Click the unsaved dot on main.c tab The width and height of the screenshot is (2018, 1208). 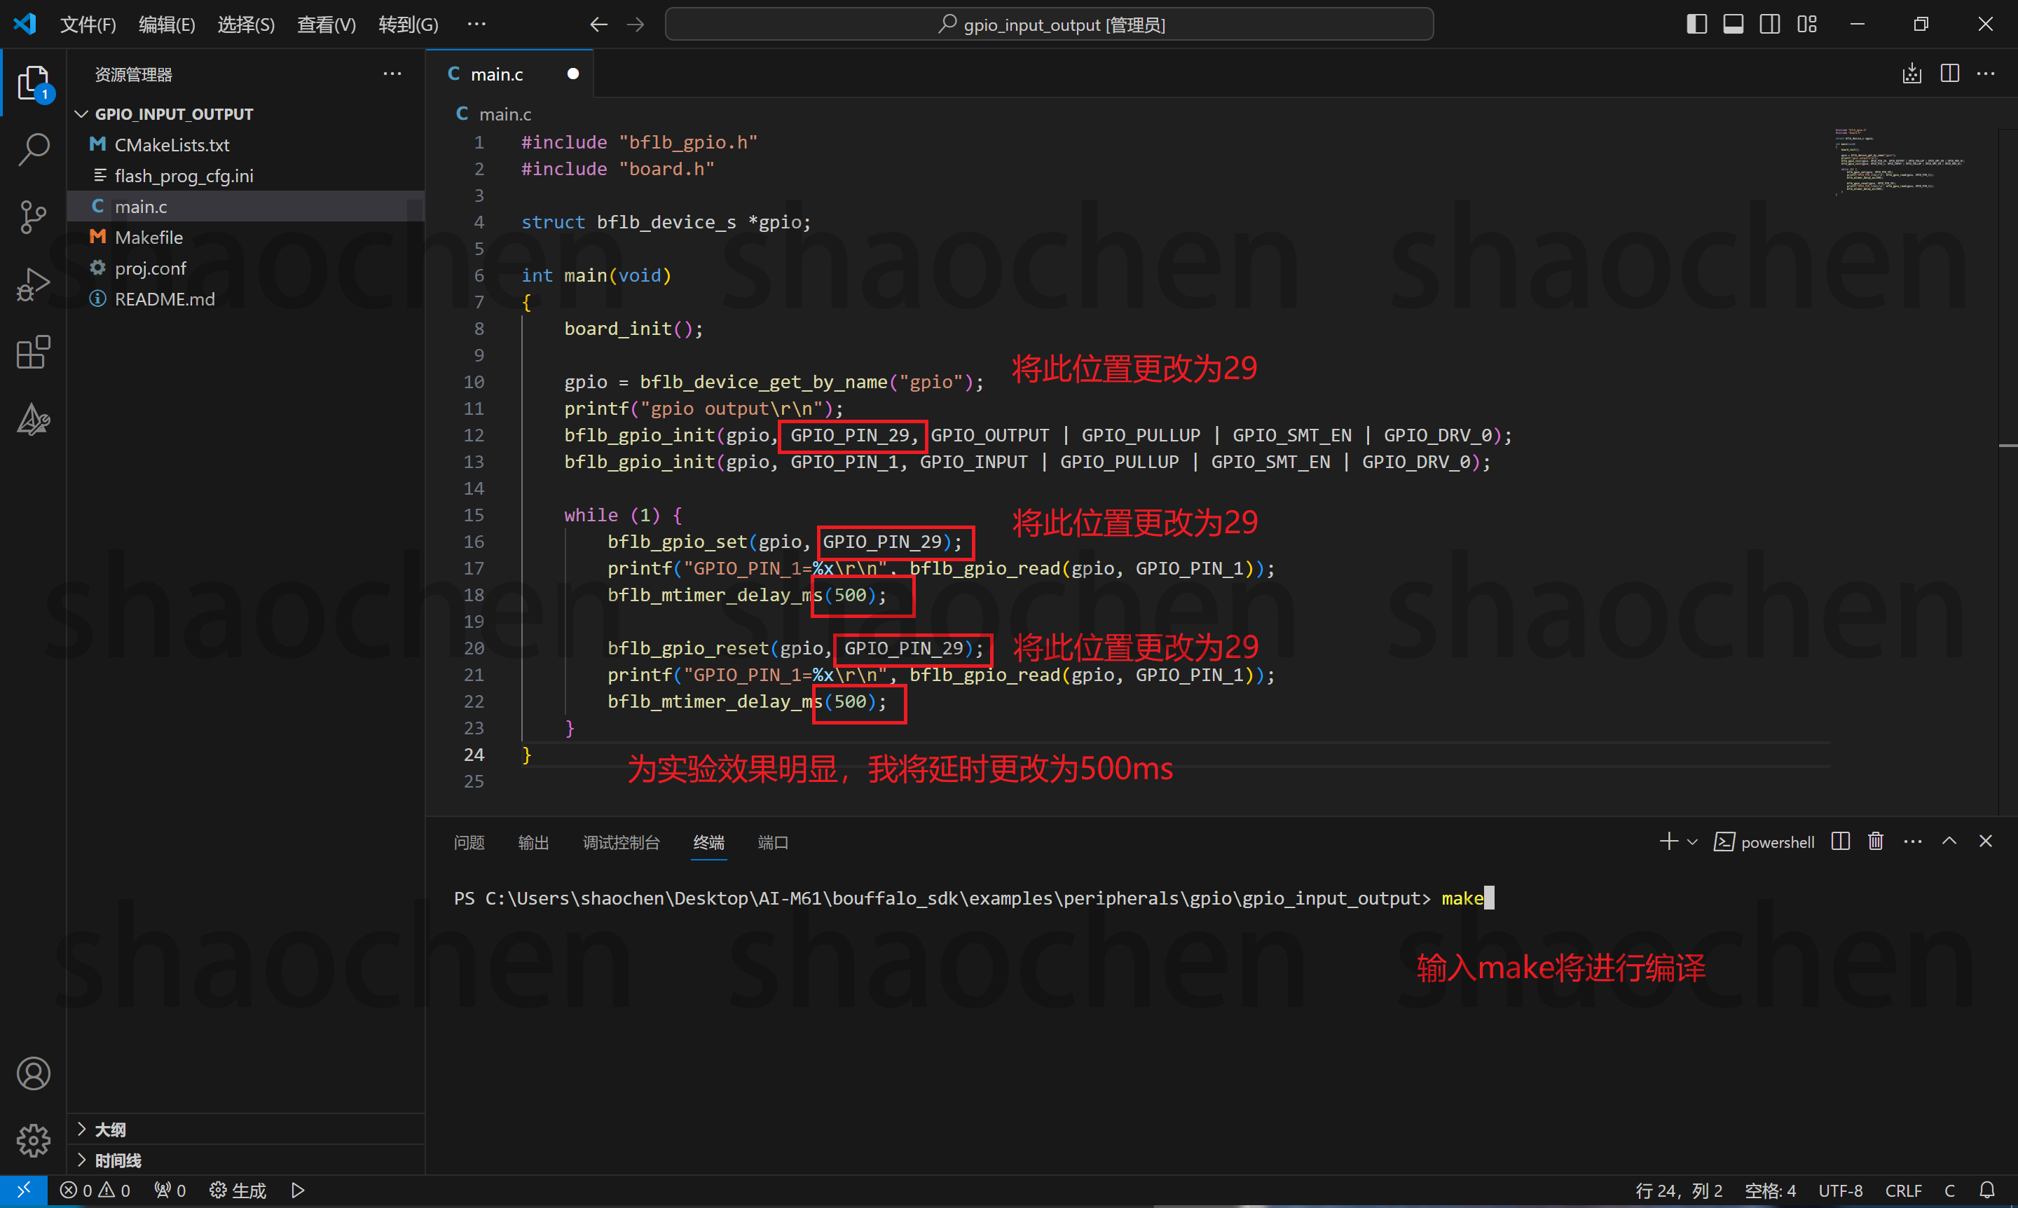pos(573,74)
